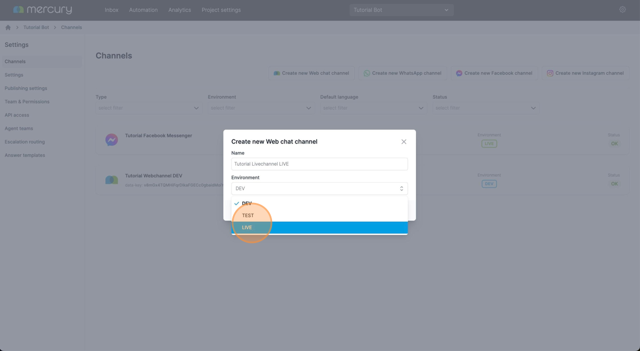The height and width of the screenshot is (351, 640).
Task: Open the Tutorial Bot project selector
Action: point(402,10)
